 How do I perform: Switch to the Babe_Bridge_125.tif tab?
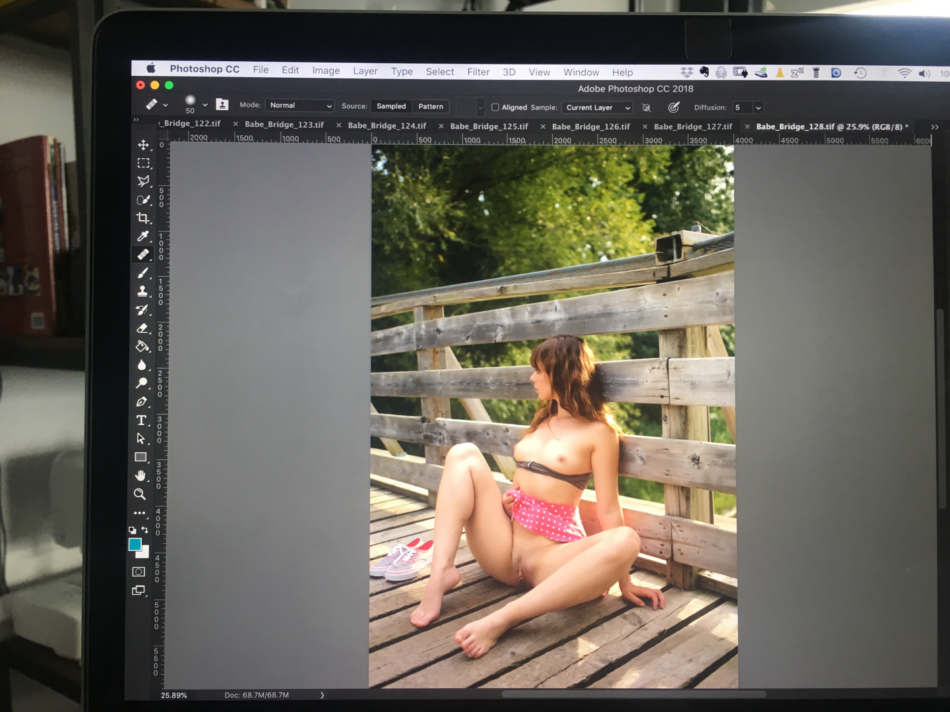489,126
